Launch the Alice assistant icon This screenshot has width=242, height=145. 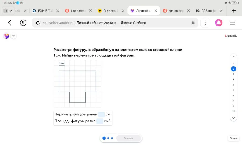(x=219, y=23)
